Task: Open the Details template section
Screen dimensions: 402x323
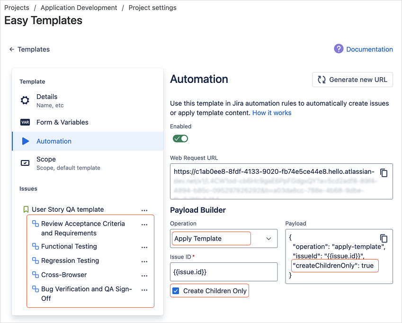Action: (x=47, y=100)
